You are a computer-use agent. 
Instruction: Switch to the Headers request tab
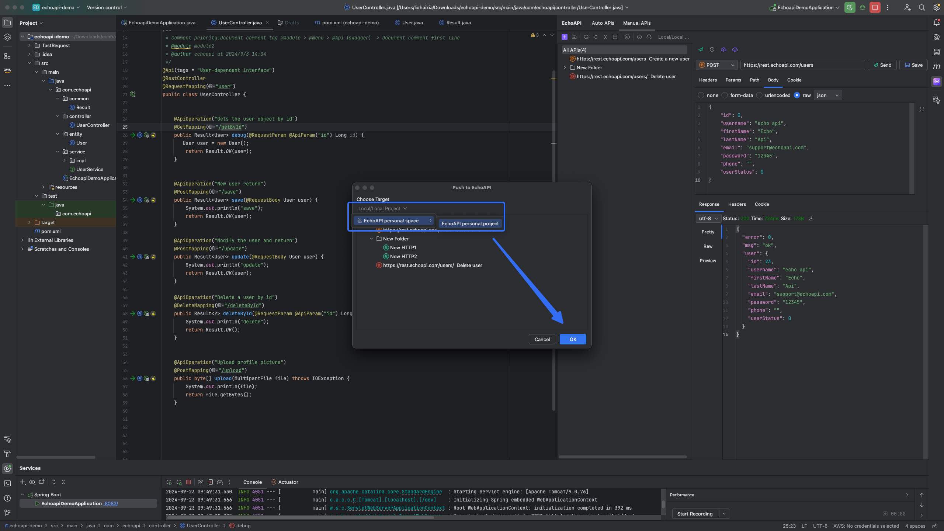coord(708,80)
